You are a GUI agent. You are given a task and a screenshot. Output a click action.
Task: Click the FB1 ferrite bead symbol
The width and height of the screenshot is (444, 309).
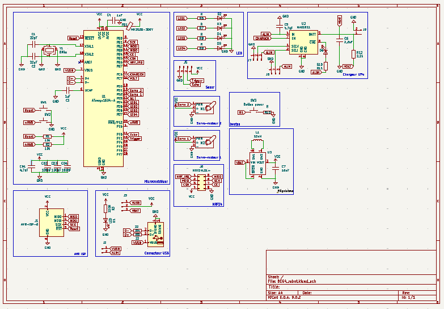[x=128, y=26]
